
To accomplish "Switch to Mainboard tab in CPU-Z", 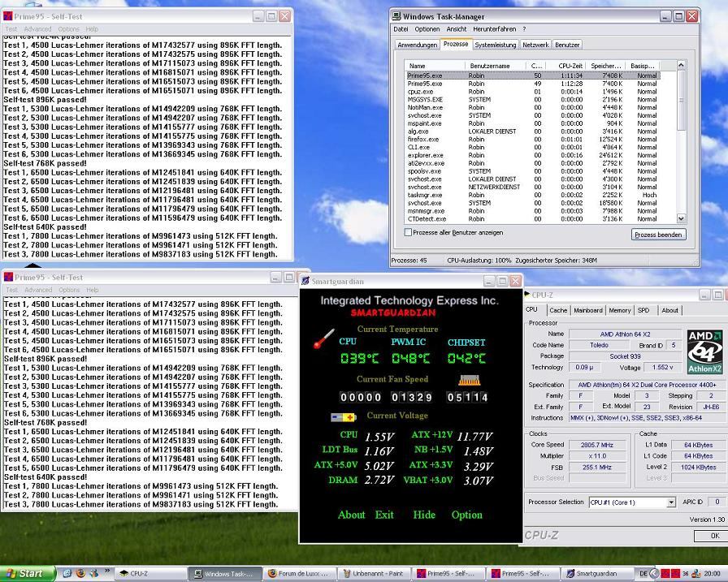I will (x=587, y=310).
